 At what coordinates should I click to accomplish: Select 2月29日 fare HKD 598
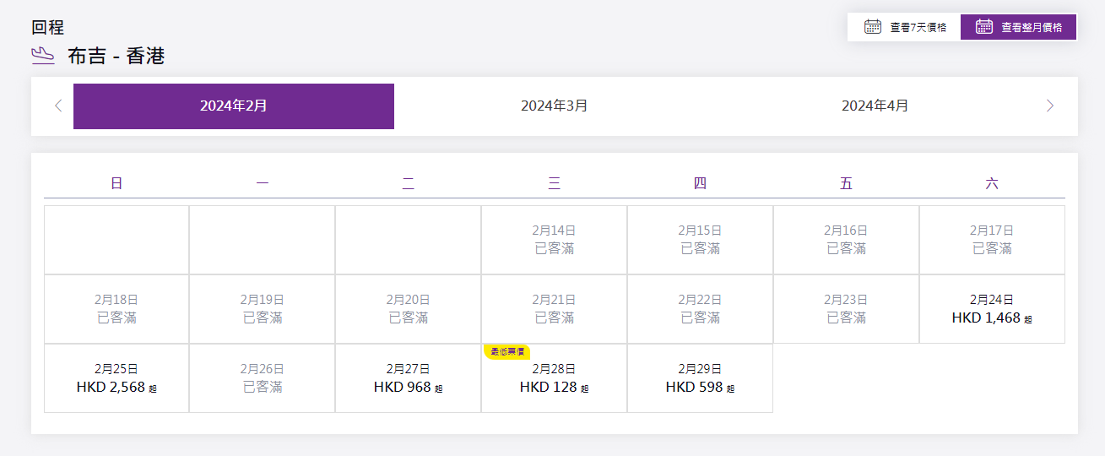[x=700, y=378]
